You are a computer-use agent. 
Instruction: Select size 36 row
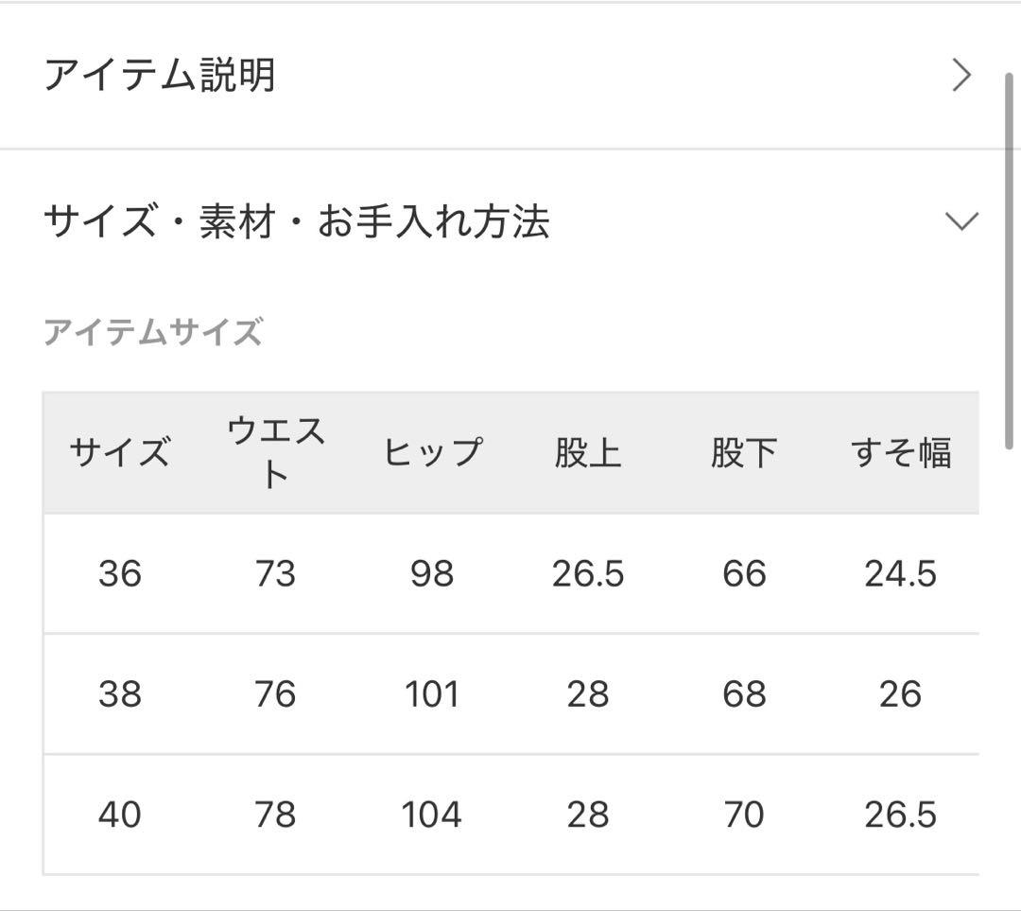(x=119, y=573)
